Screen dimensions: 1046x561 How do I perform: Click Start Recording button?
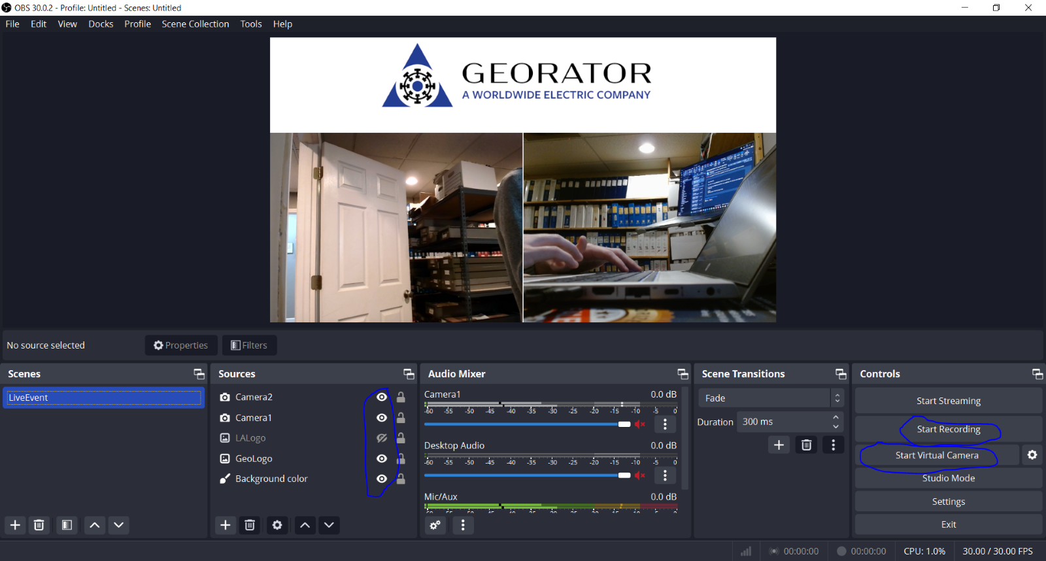[948, 430]
